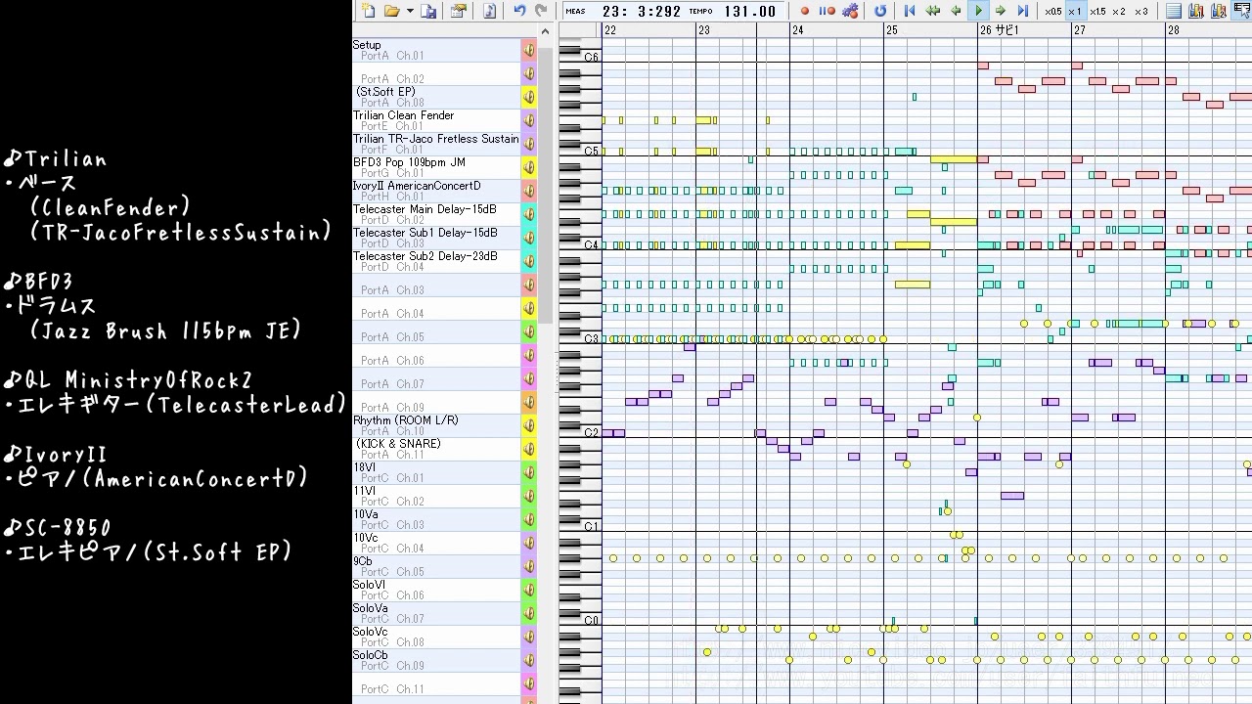The width and height of the screenshot is (1252, 704).
Task: Toggle speaker on BFD3 Pop 109bpm track
Action: click(528, 167)
